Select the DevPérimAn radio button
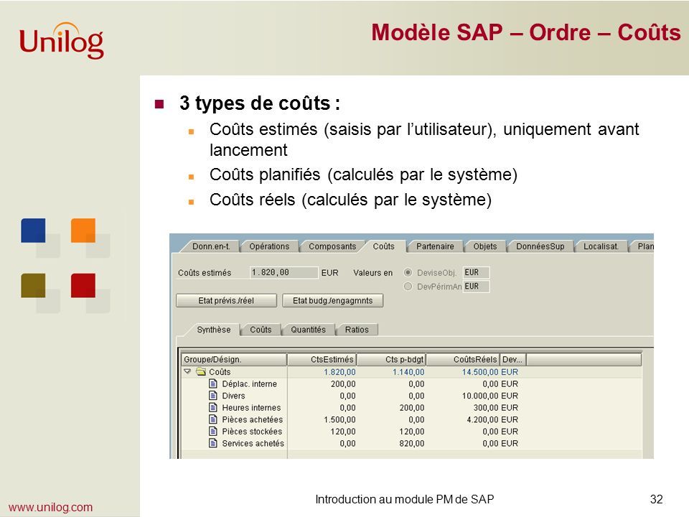 coord(408,287)
